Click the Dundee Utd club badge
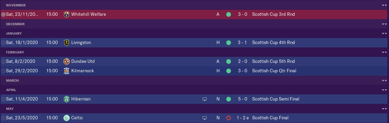 point(67,61)
